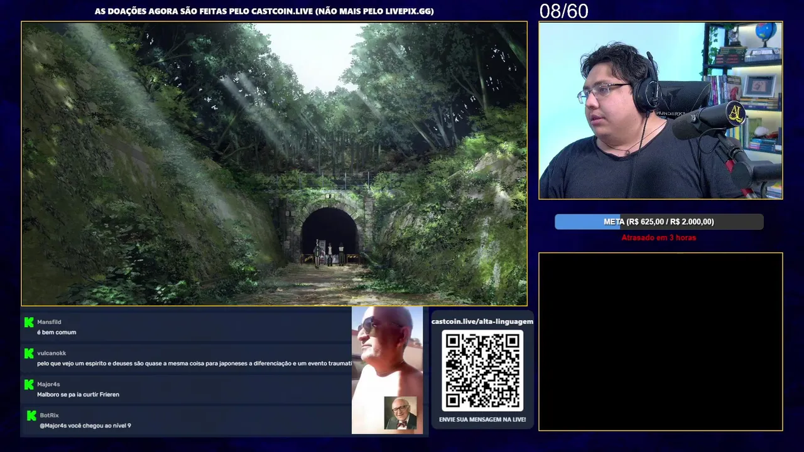Screen dimensions: 804x452
Task: Click the Kick icon beside BotRix
Action: point(31,416)
